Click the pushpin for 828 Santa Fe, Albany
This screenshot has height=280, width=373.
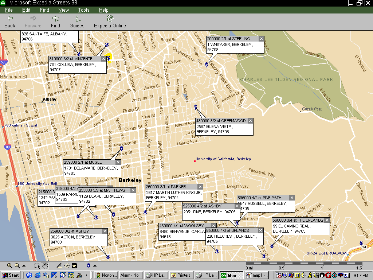pyautogui.click(x=79, y=54)
